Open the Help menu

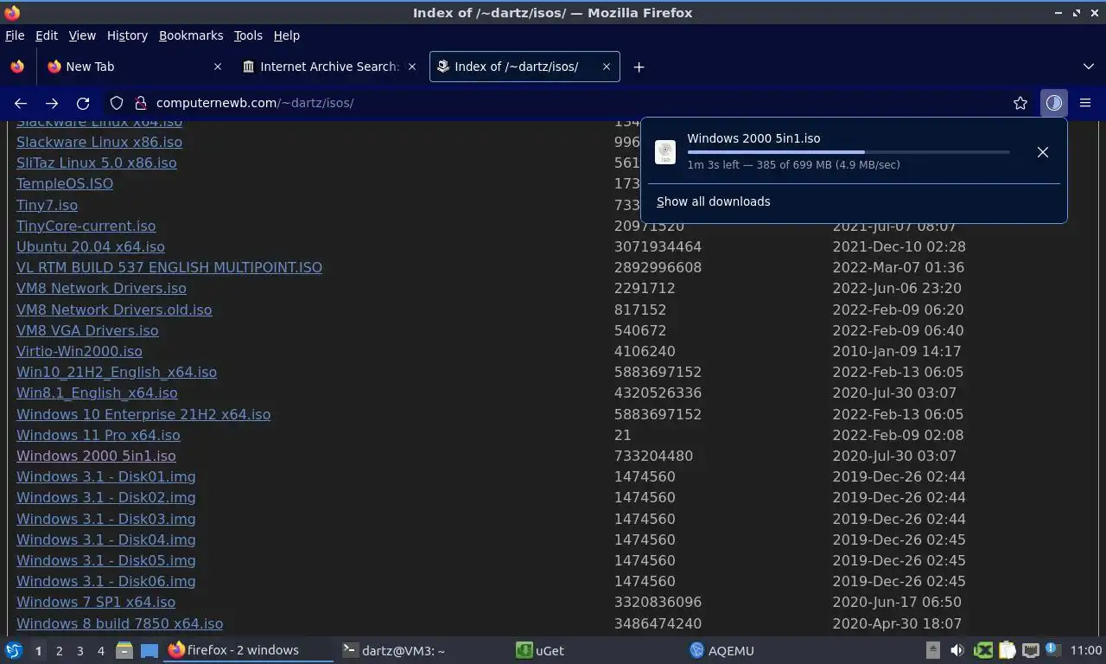click(x=287, y=35)
